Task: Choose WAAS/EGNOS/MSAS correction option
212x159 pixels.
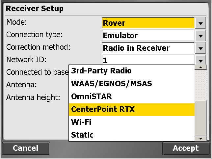Action: [132, 84]
